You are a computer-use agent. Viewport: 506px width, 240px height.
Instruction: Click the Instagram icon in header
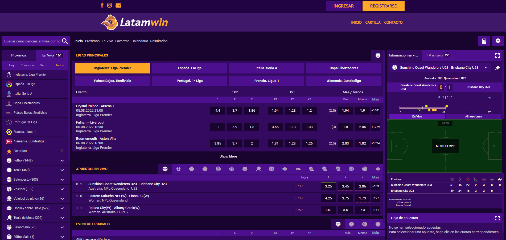click(x=110, y=5)
